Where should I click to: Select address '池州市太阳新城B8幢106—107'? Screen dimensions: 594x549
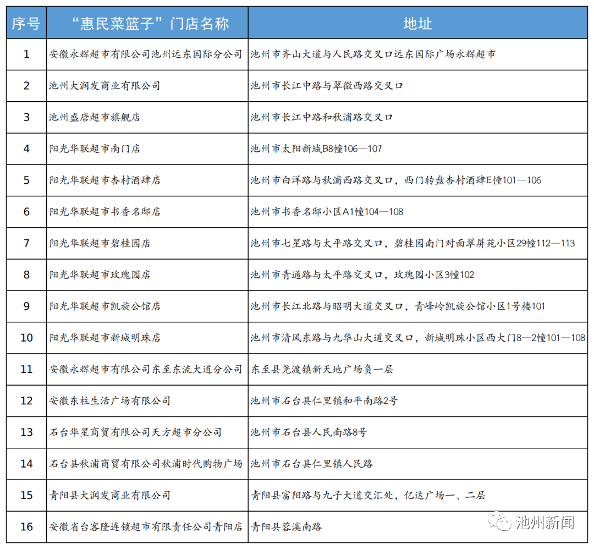pos(316,149)
